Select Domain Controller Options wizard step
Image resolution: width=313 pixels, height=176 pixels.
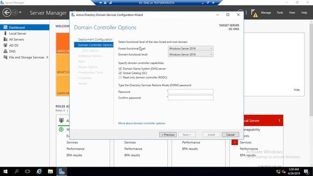pyautogui.click(x=93, y=45)
